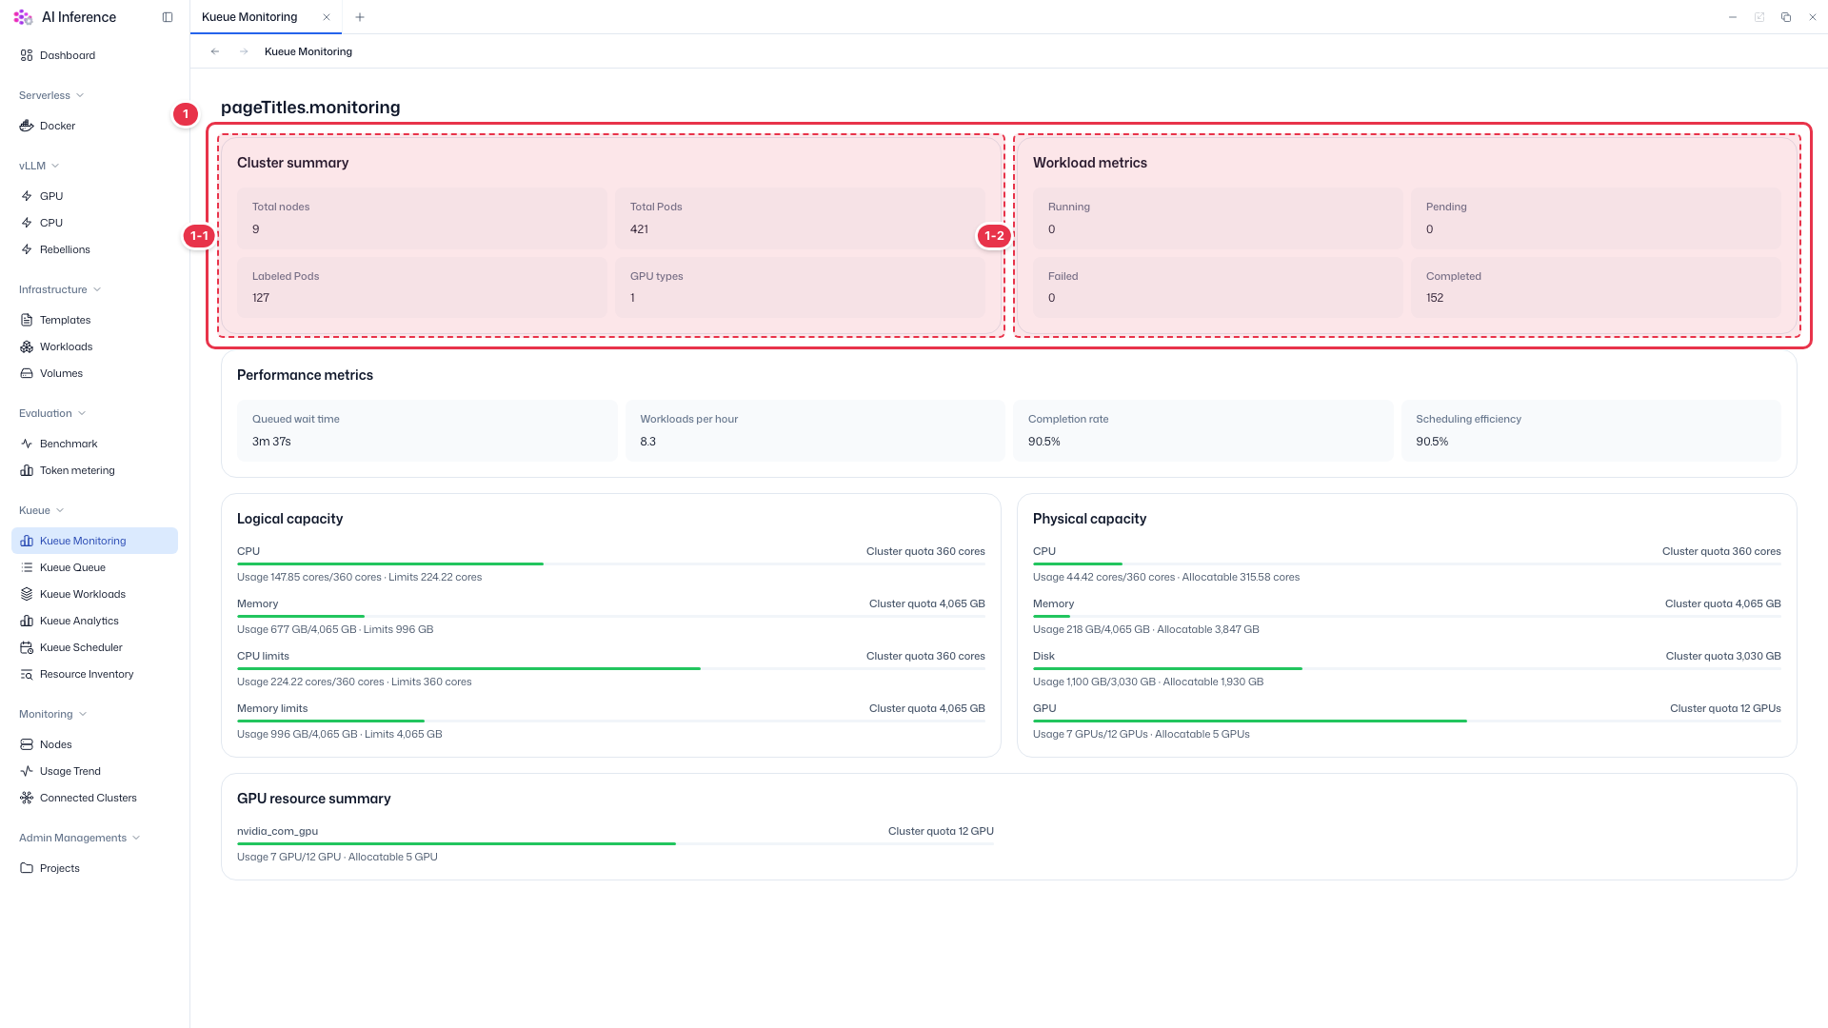This screenshot has width=1828, height=1028.
Task: Open the Workloads icon
Action: [x=27, y=346]
